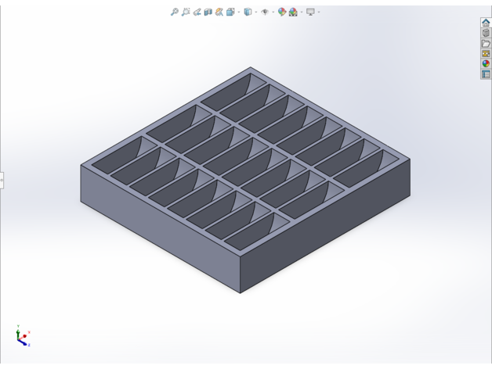Open the File Explorer folder tab

[x=486, y=43]
